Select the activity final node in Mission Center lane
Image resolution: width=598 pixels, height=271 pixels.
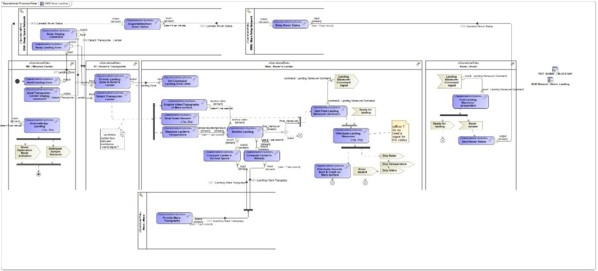coord(38,174)
